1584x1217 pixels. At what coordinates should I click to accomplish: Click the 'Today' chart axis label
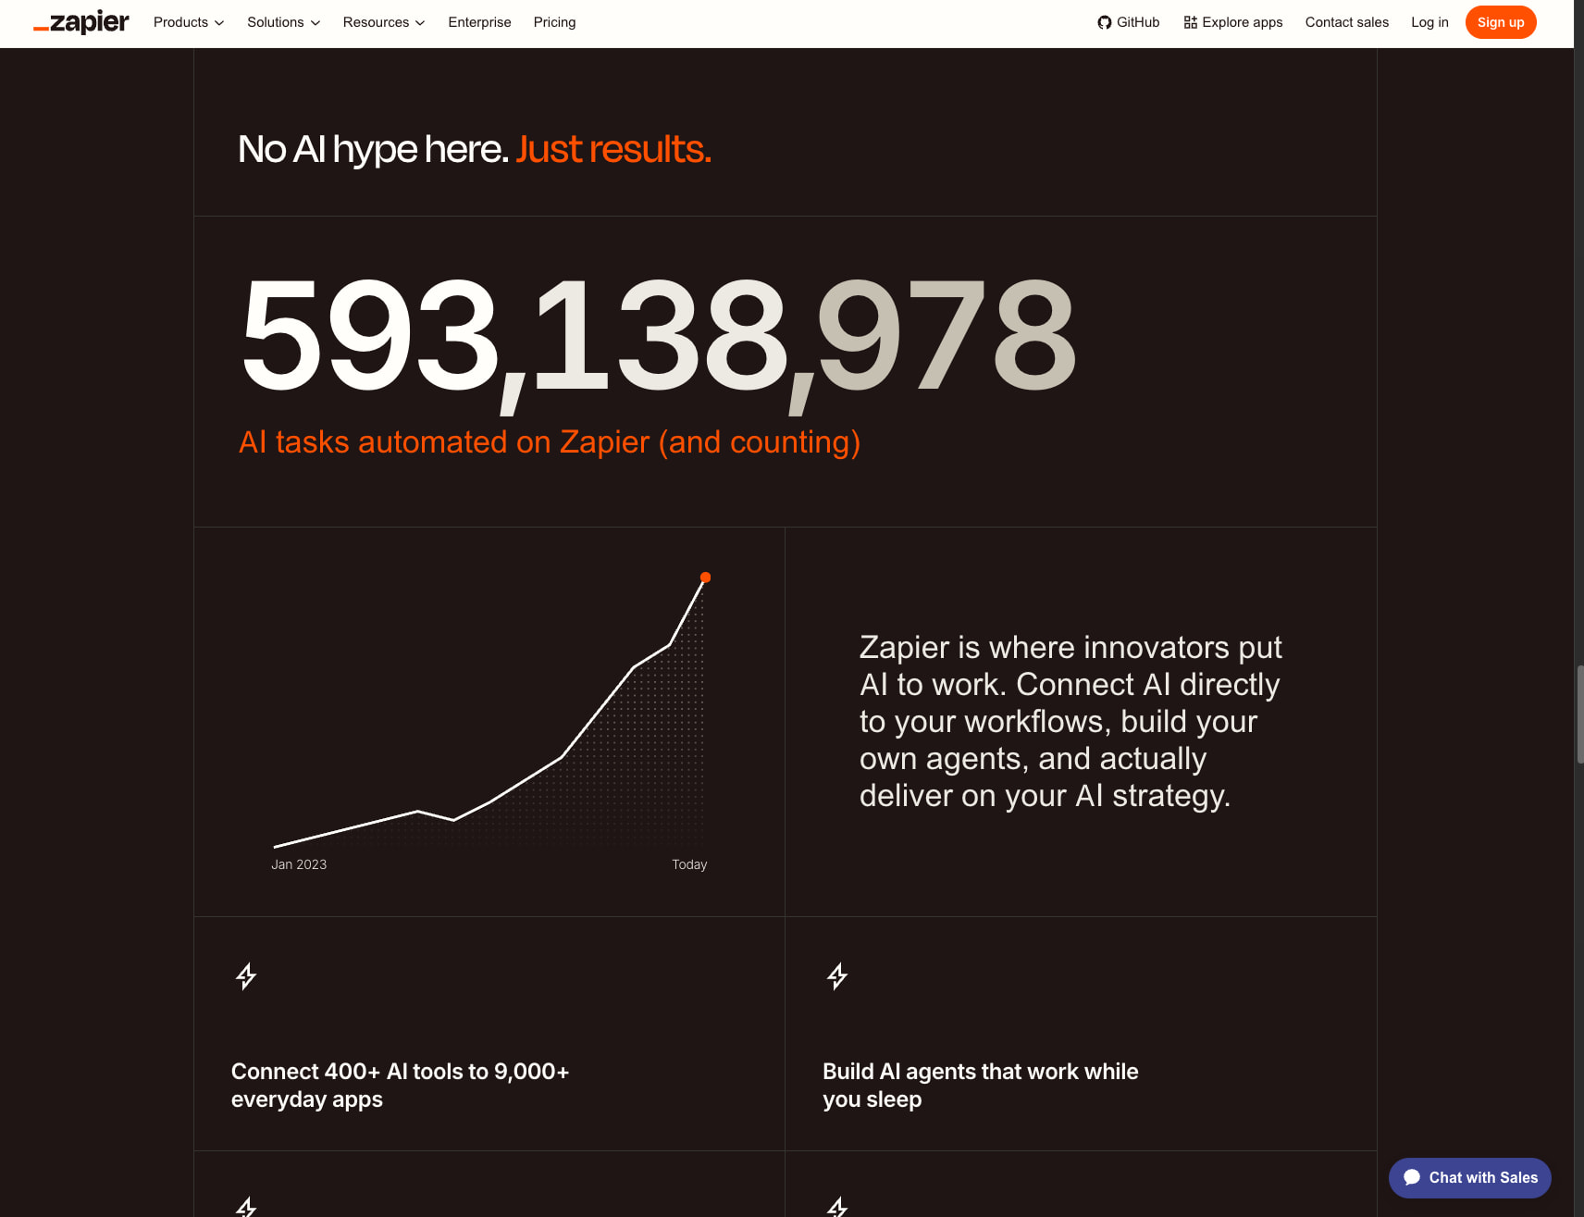point(689,864)
